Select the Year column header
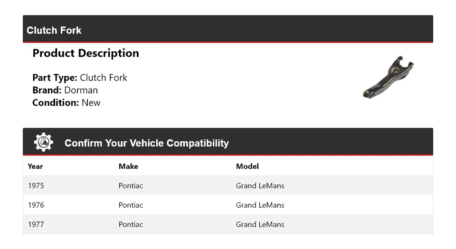This screenshot has width=456, height=249. 35,166
